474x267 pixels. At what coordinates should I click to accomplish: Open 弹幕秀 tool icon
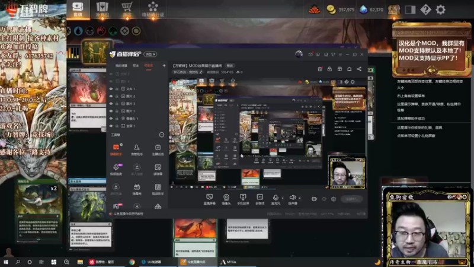click(137, 189)
